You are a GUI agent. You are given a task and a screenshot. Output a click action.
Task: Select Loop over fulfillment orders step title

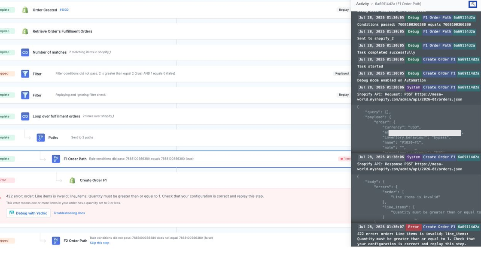(56, 116)
